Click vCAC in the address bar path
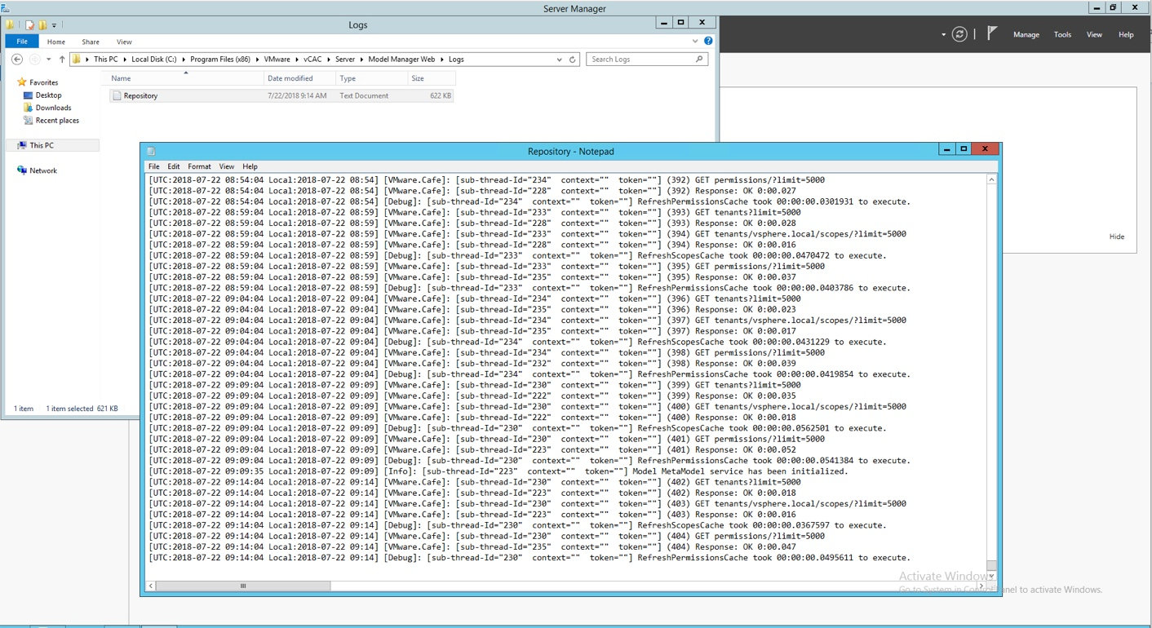Image resolution: width=1152 pixels, height=628 pixels. pos(312,60)
